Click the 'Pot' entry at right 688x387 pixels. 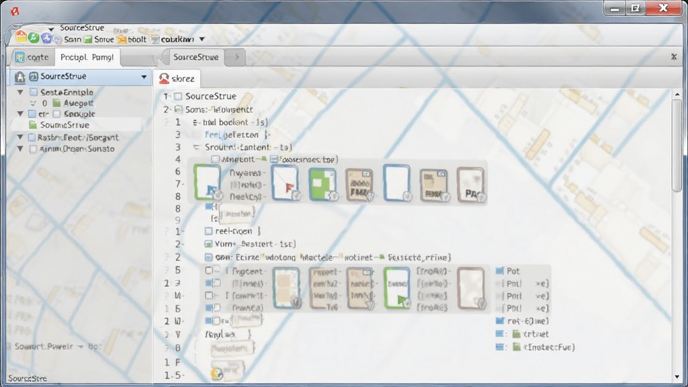(x=513, y=271)
